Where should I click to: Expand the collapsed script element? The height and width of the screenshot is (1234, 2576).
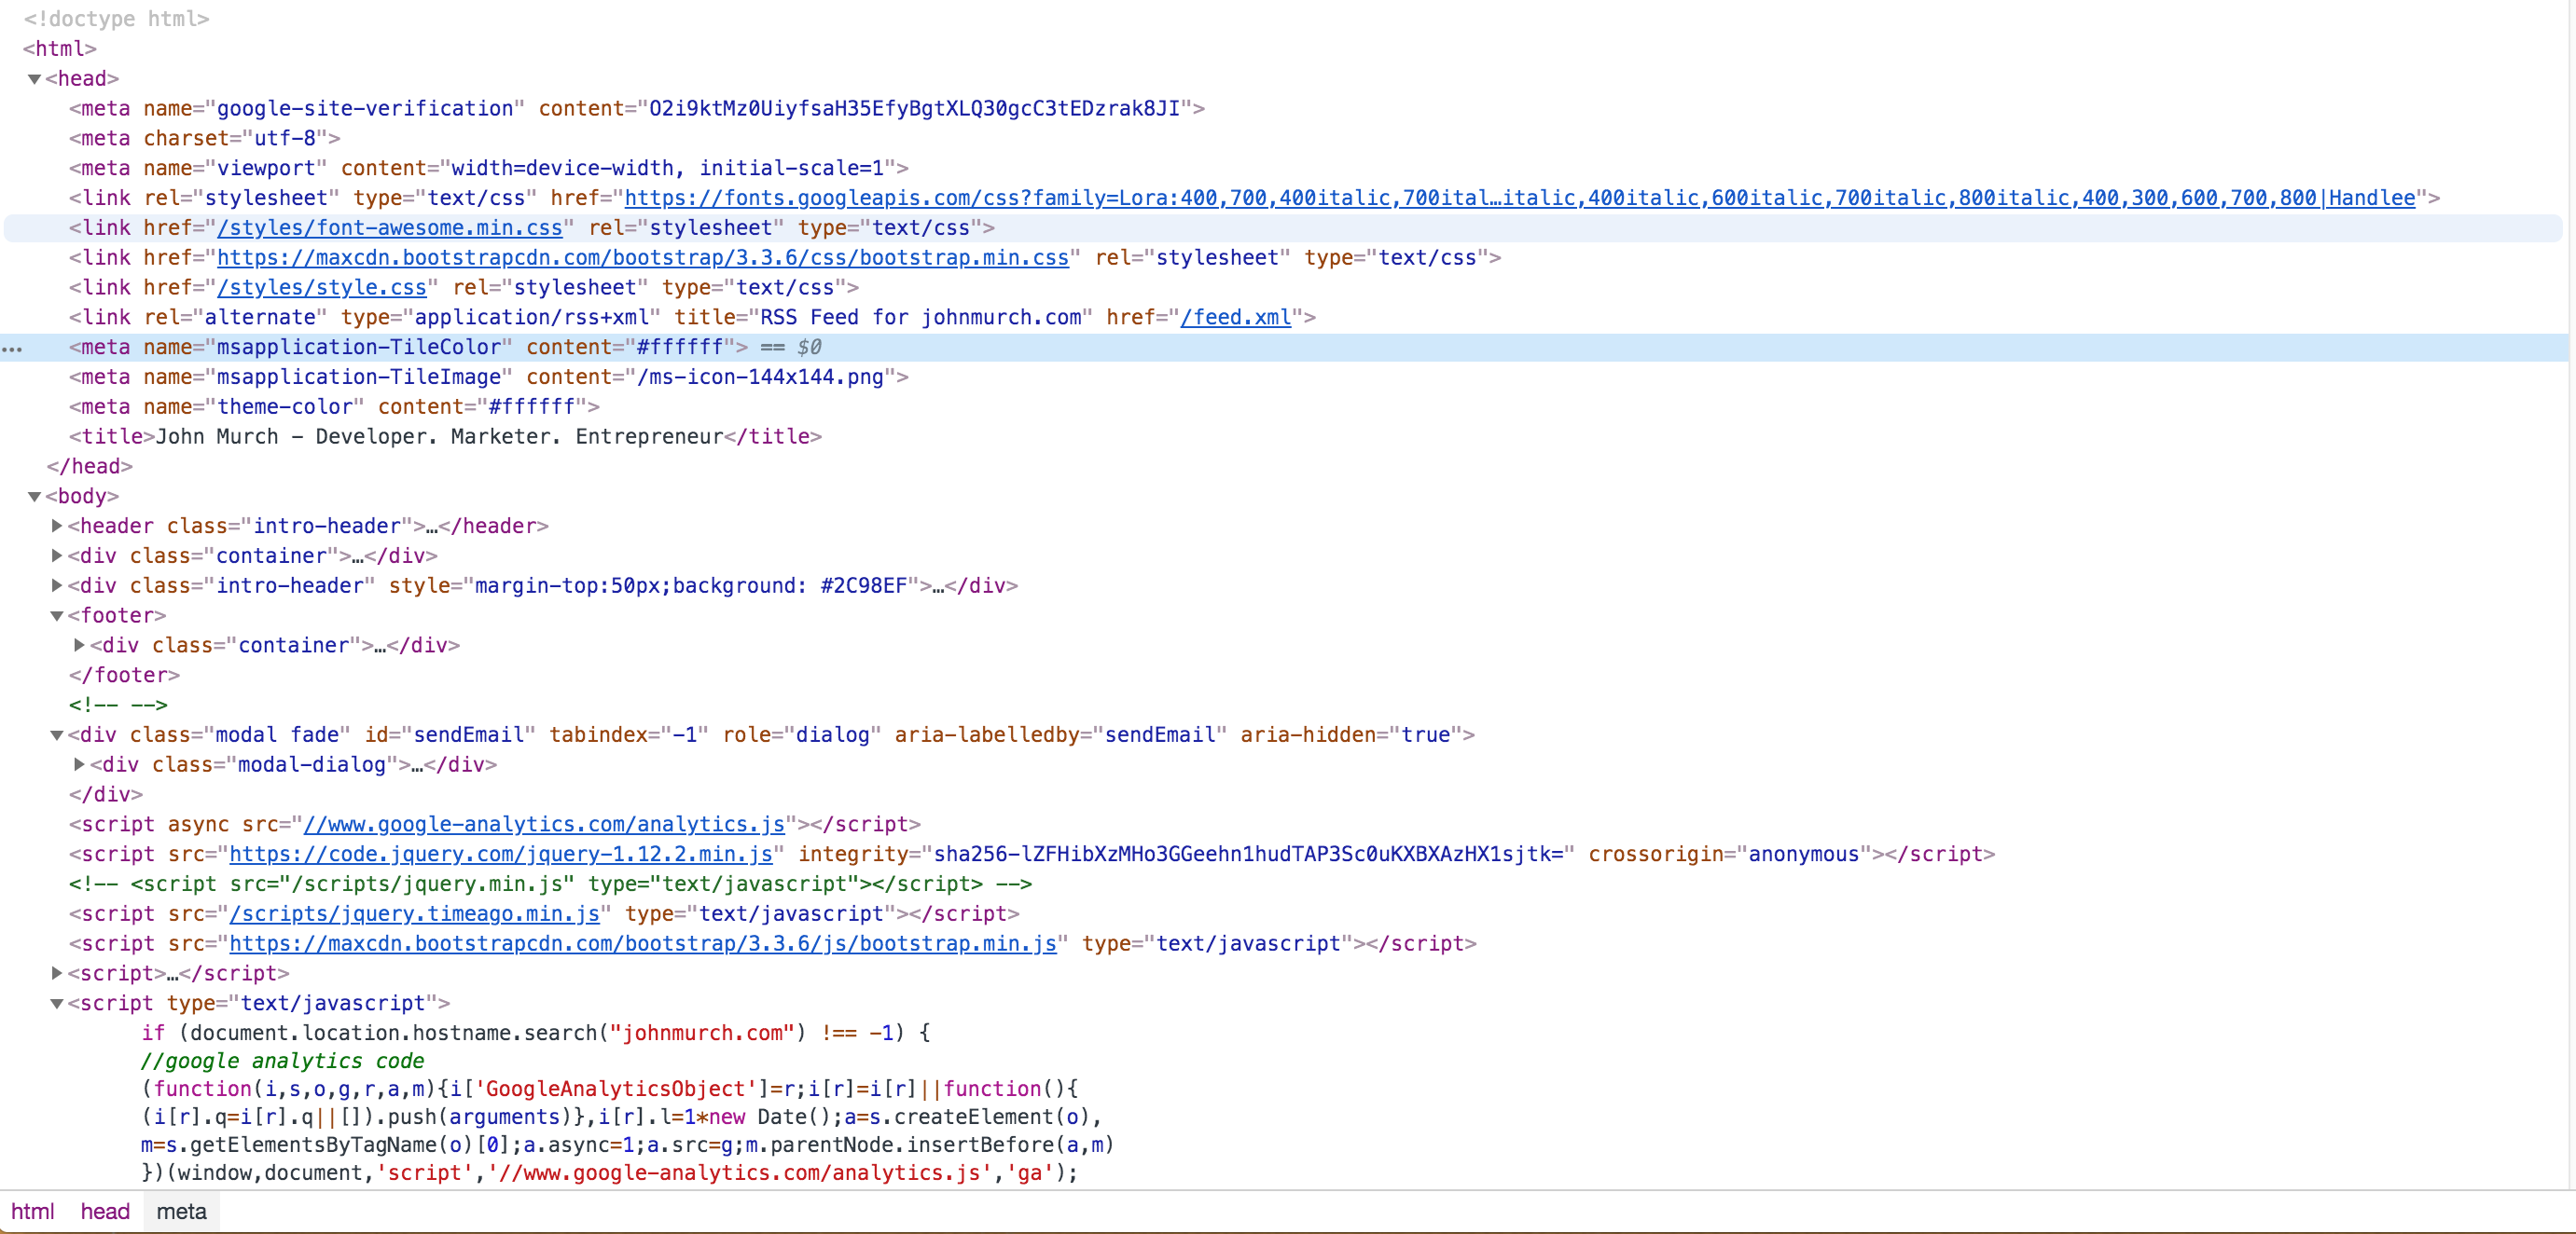(57, 973)
